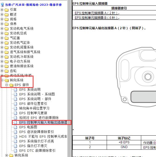Click the open 转向系统 folder icon
Screen dimensions: 156x157
(7, 80)
